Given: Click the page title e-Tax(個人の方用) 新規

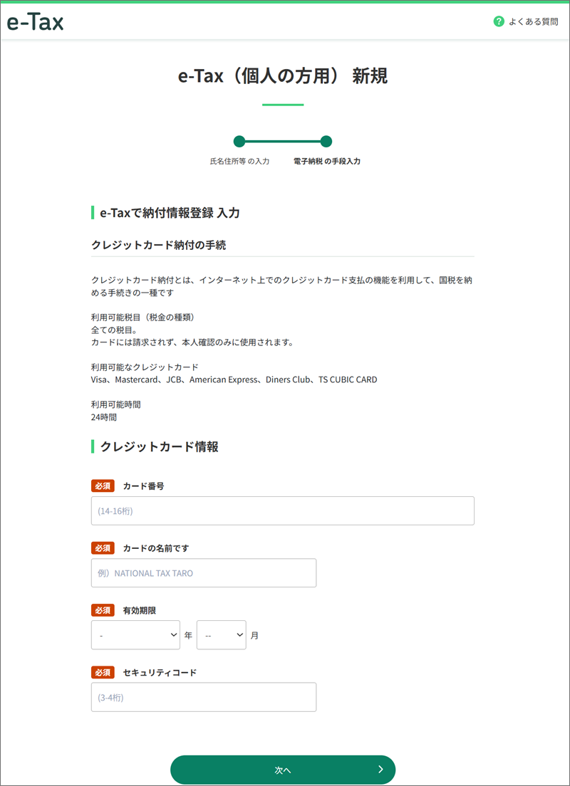Looking at the screenshot, I should [283, 76].
